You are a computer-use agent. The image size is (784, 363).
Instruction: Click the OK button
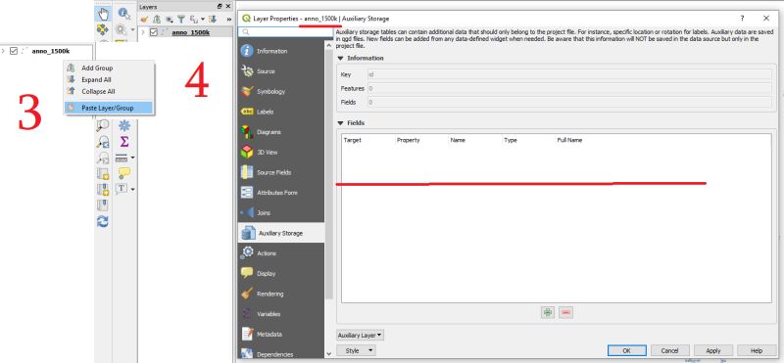tap(627, 350)
